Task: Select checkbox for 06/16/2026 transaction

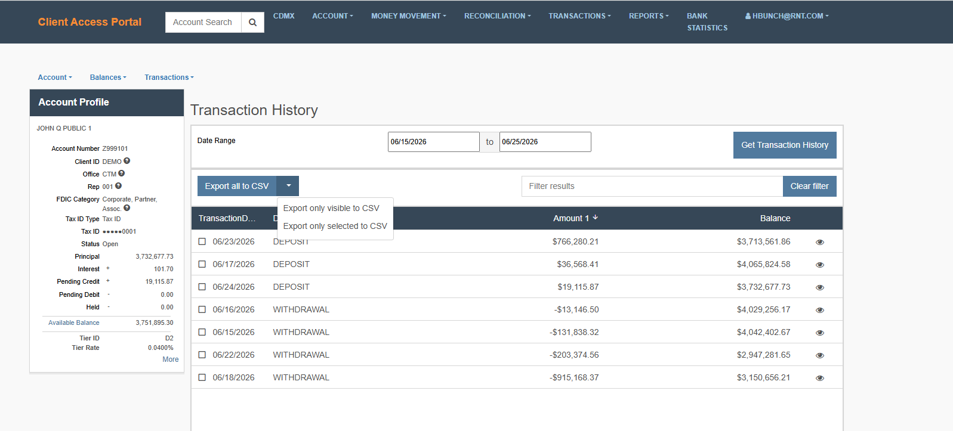Action: click(202, 309)
